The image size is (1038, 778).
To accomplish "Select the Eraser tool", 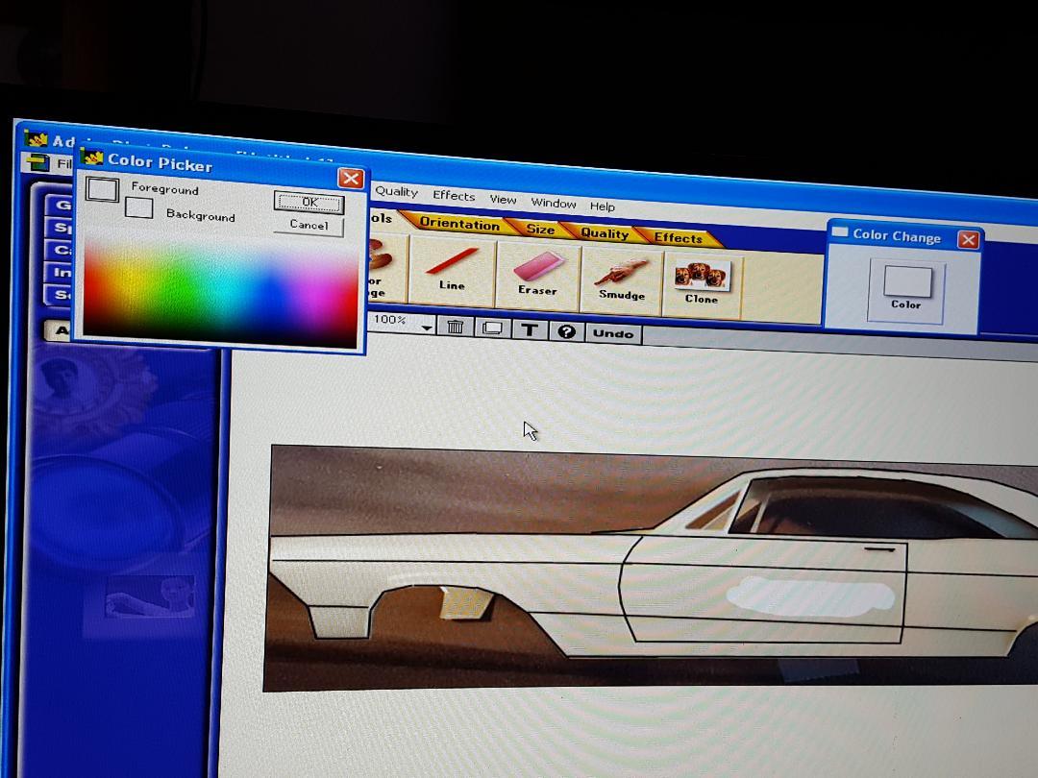I will (538, 275).
